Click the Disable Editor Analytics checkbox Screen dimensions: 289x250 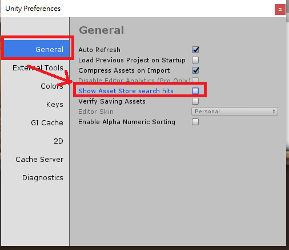coord(195,80)
